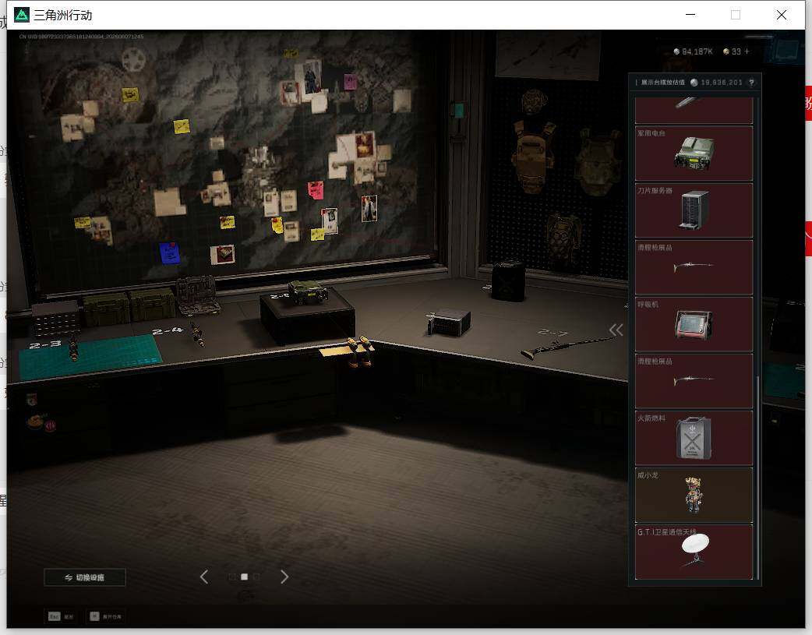Select the 呼吸机 item card
This screenshot has width=812, height=635.
pos(694,323)
